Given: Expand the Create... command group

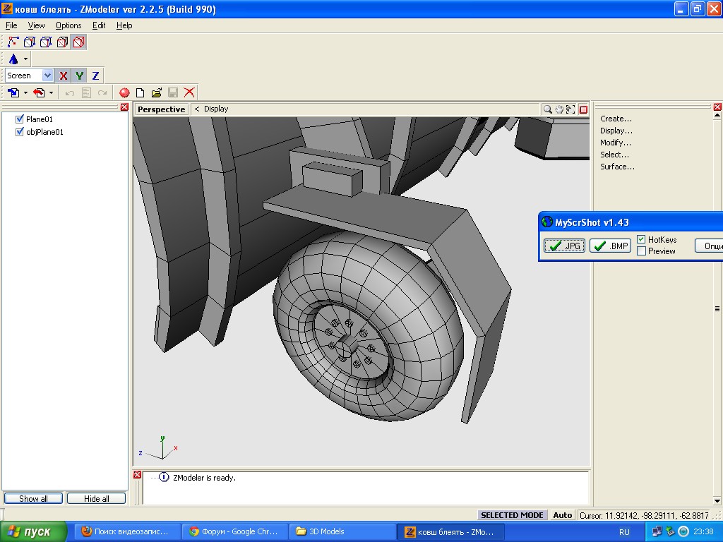Looking at the screenshot, I should 616,119.
